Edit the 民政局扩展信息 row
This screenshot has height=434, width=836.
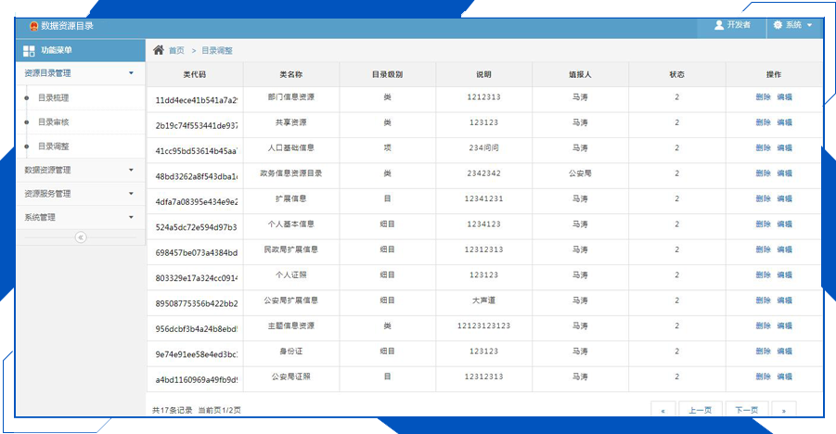[x=784, y=249]
